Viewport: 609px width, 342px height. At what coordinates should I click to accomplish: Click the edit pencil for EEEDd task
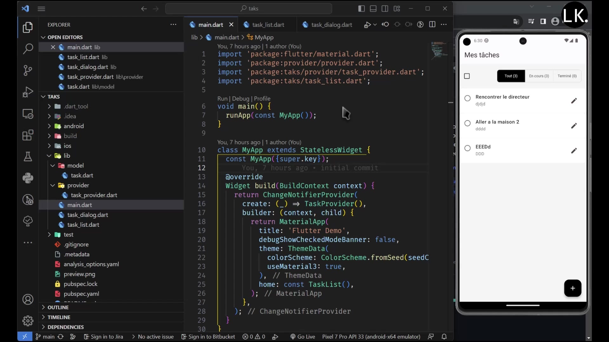[x=574, y=151]
